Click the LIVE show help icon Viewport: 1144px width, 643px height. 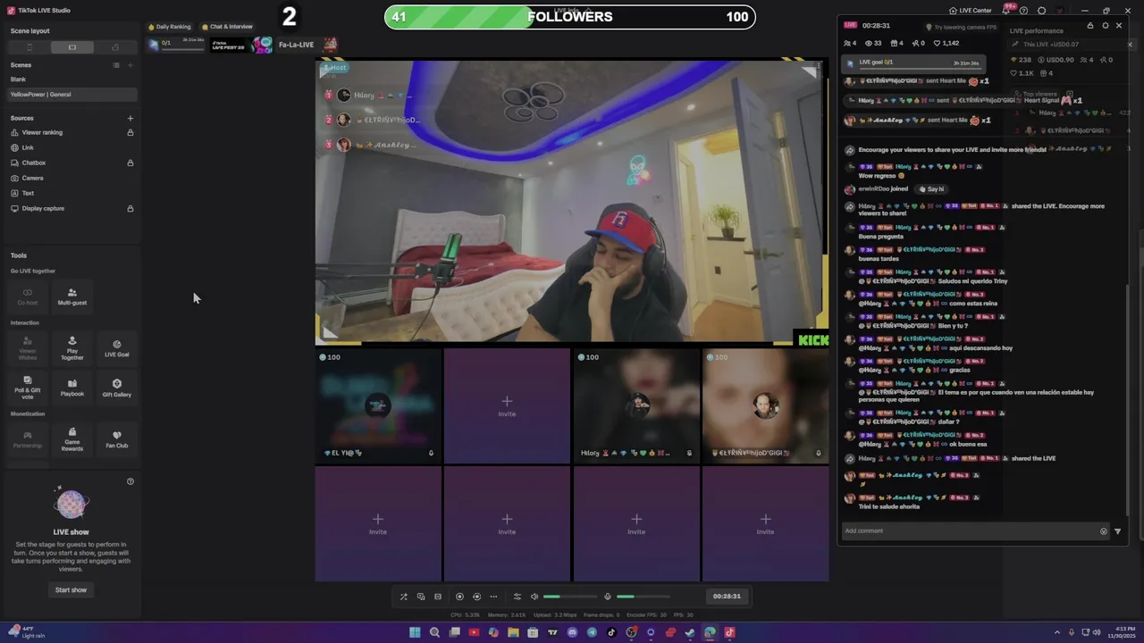click(130, 481)
